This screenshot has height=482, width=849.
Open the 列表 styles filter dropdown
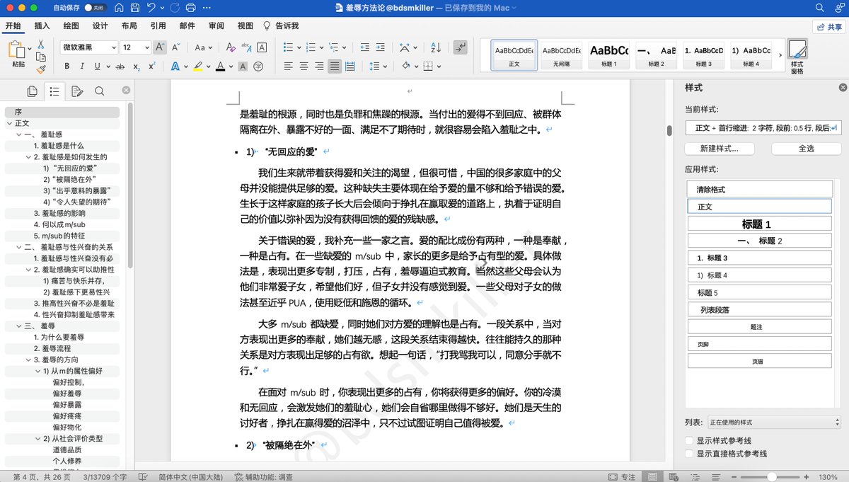point(773,423)
